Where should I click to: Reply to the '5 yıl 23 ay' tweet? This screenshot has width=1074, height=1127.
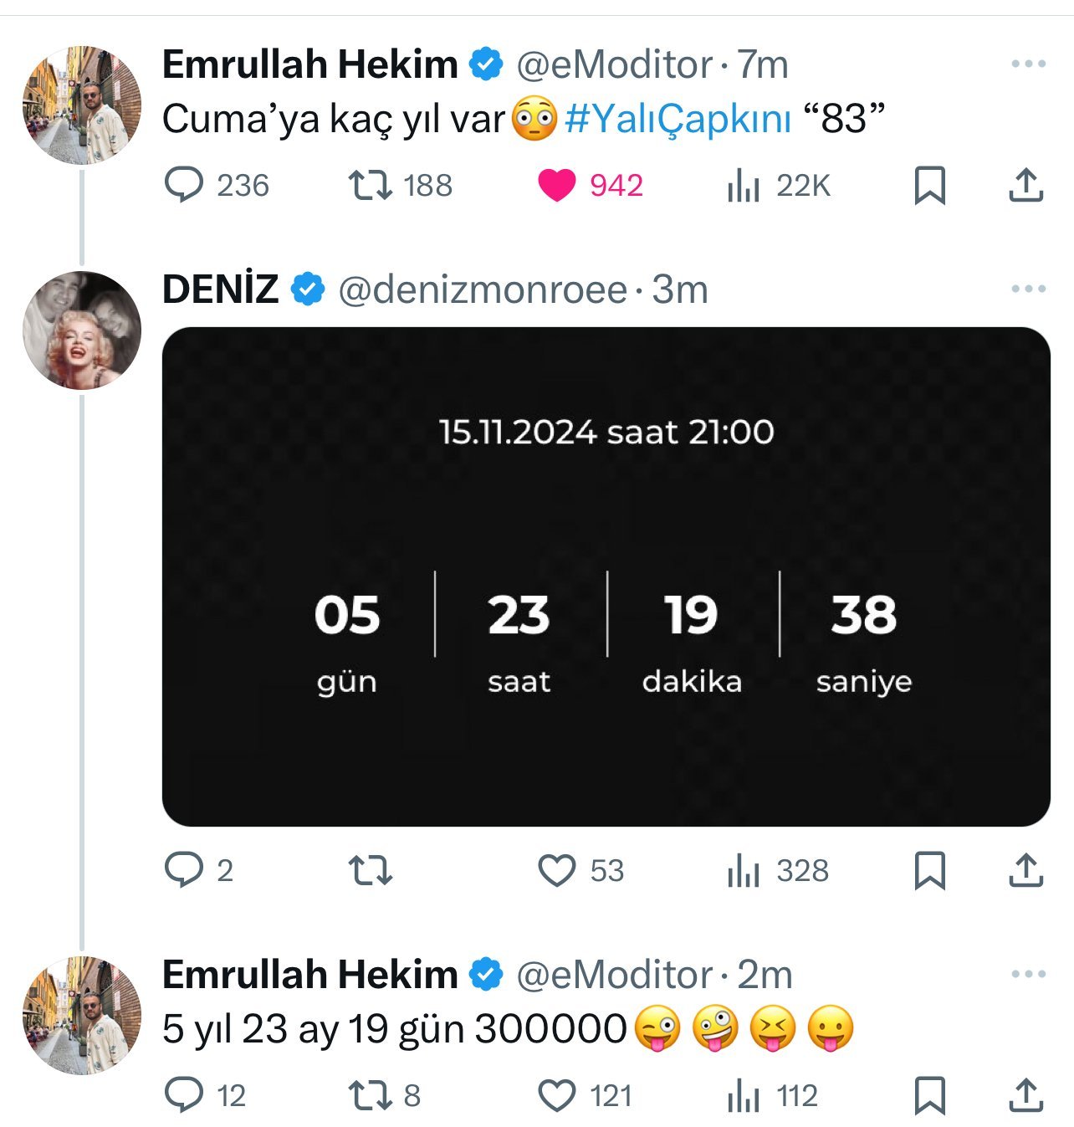click(184, 1095)
